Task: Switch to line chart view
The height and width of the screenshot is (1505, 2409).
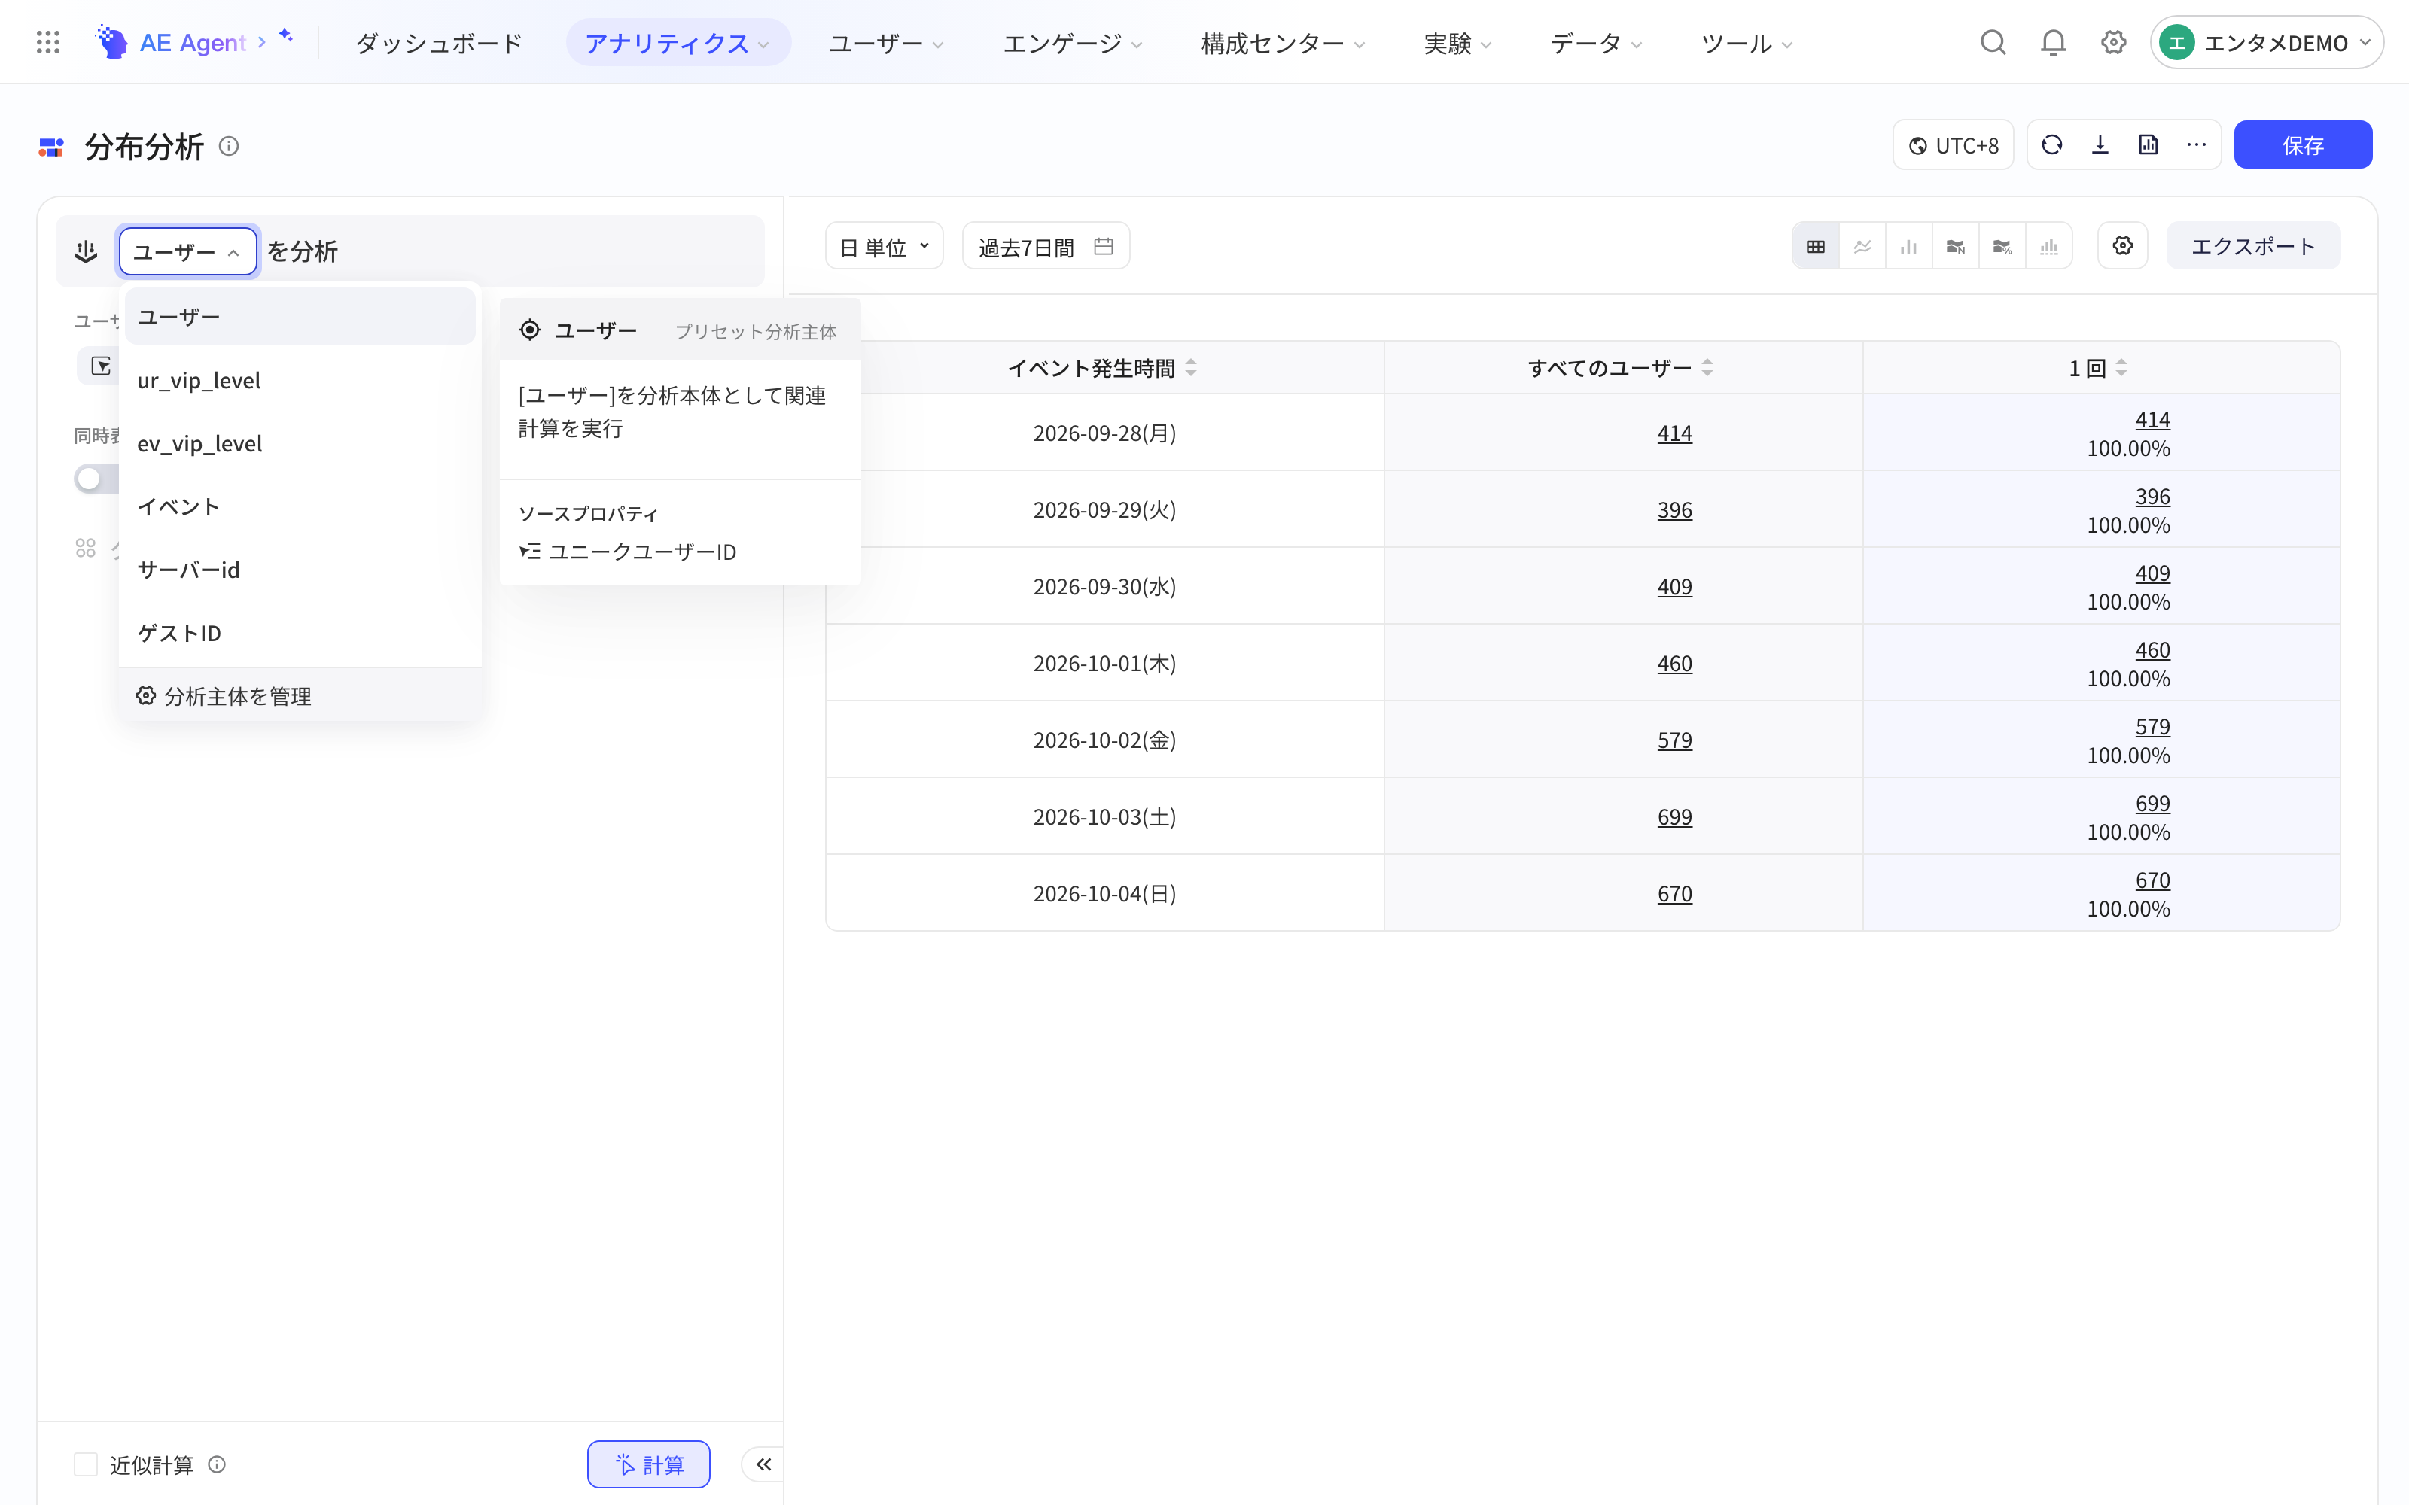Action: (x=1862, y=246)
